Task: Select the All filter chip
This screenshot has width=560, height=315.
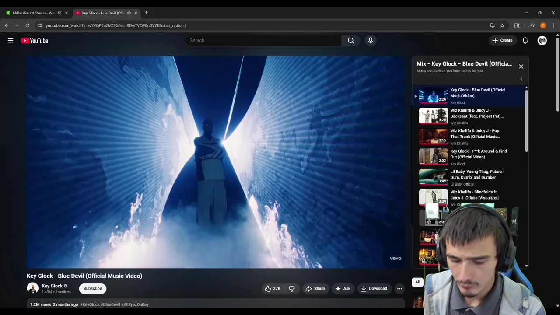Action: click(x=417, y=282)
